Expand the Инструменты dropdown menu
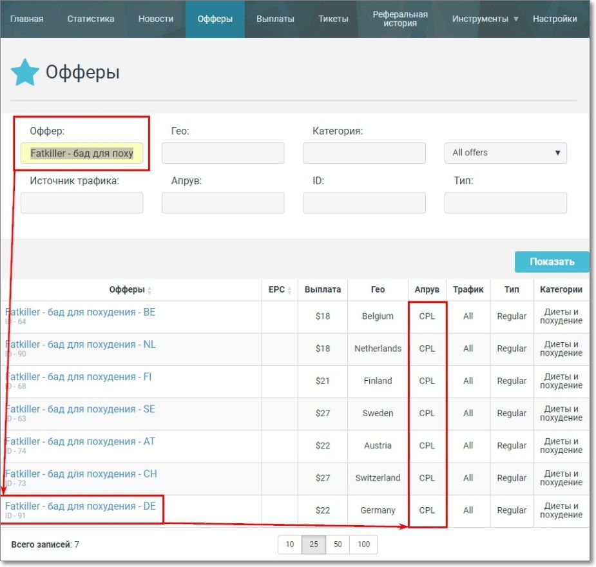Viewport: 596px width, 567px height. coord(485,19)
